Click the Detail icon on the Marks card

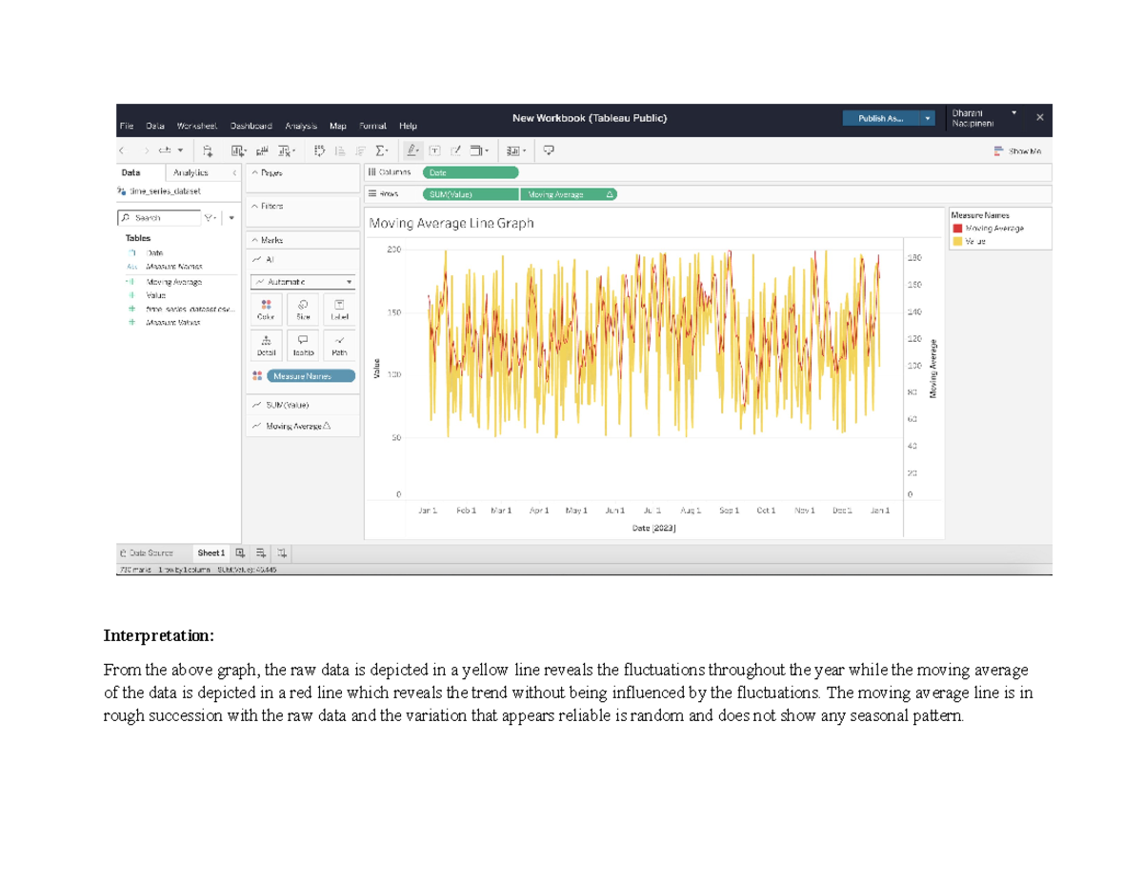pos(266,344)
